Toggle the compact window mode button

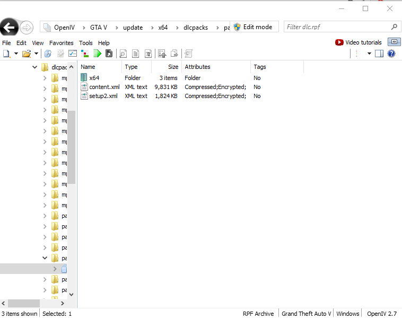pos(394,42)
